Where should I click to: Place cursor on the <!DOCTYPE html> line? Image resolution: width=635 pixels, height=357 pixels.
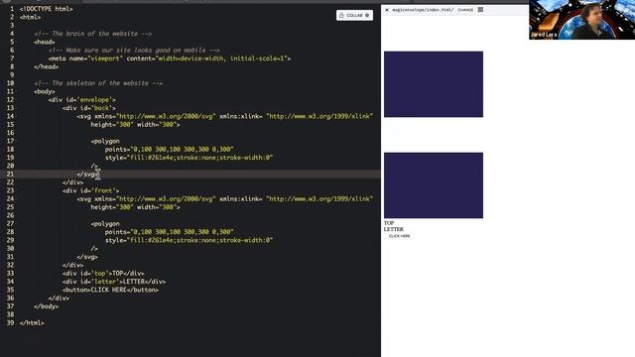(x=47, y=9)
